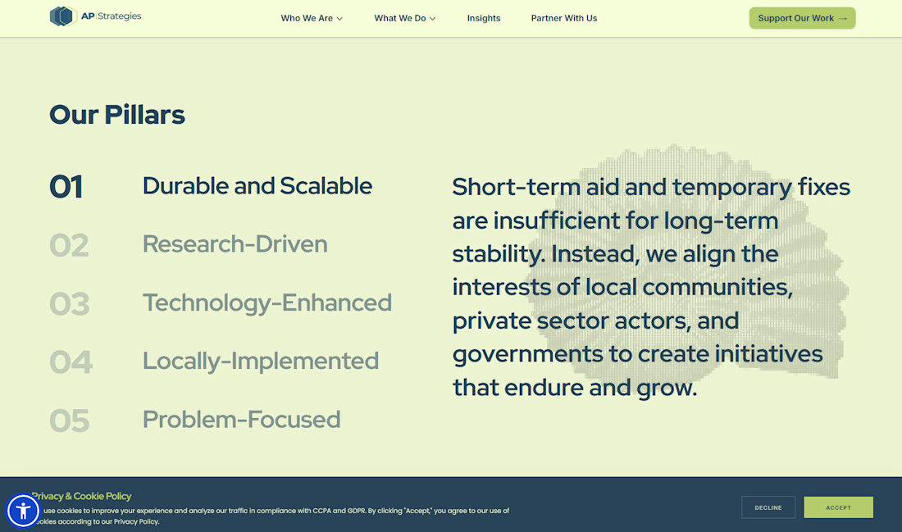The image size is (902, 532).
Task: Select the Problem-Focused pillar
Action: 242,419
